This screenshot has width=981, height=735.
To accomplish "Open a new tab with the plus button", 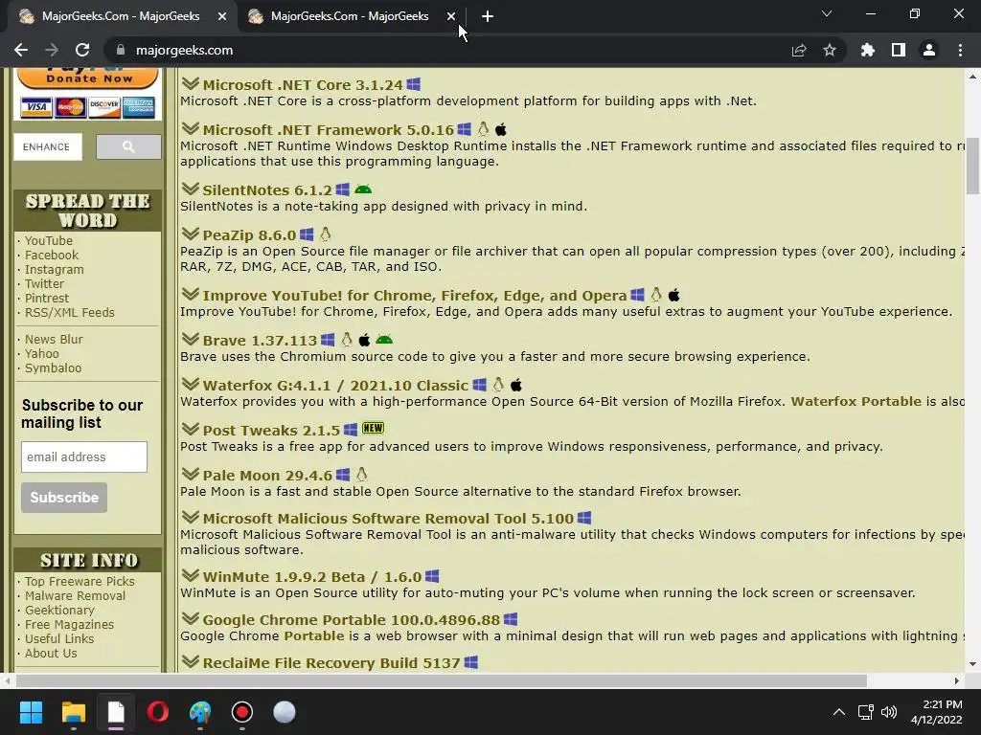I will (488, 16).
